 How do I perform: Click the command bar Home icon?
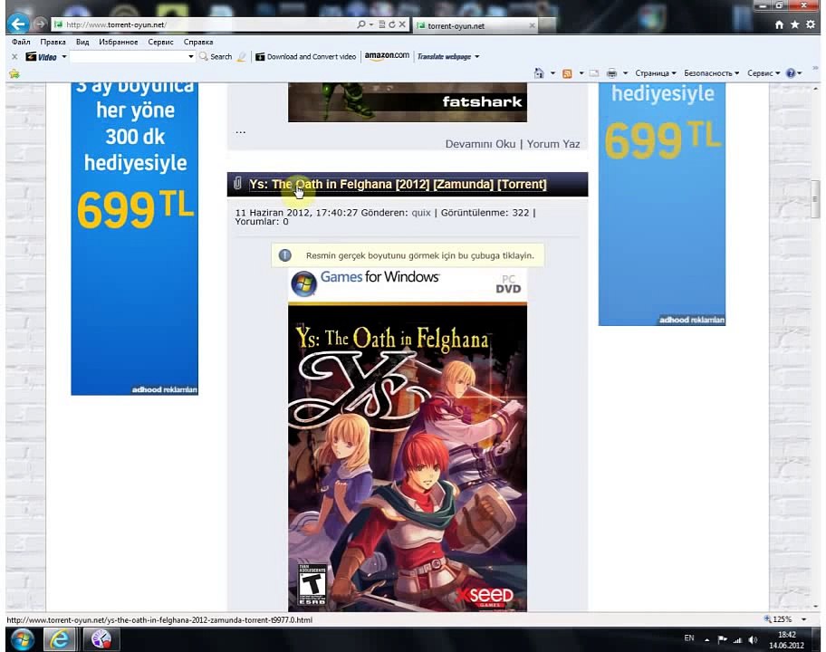(x=539, y=73)
